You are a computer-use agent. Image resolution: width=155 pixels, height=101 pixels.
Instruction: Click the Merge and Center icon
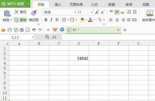click(x=150, y=13)
